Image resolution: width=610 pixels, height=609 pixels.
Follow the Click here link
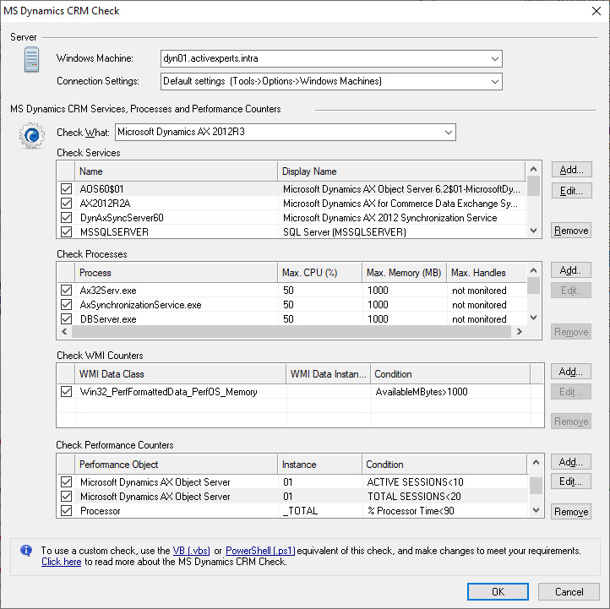click(x=62, y=562)
